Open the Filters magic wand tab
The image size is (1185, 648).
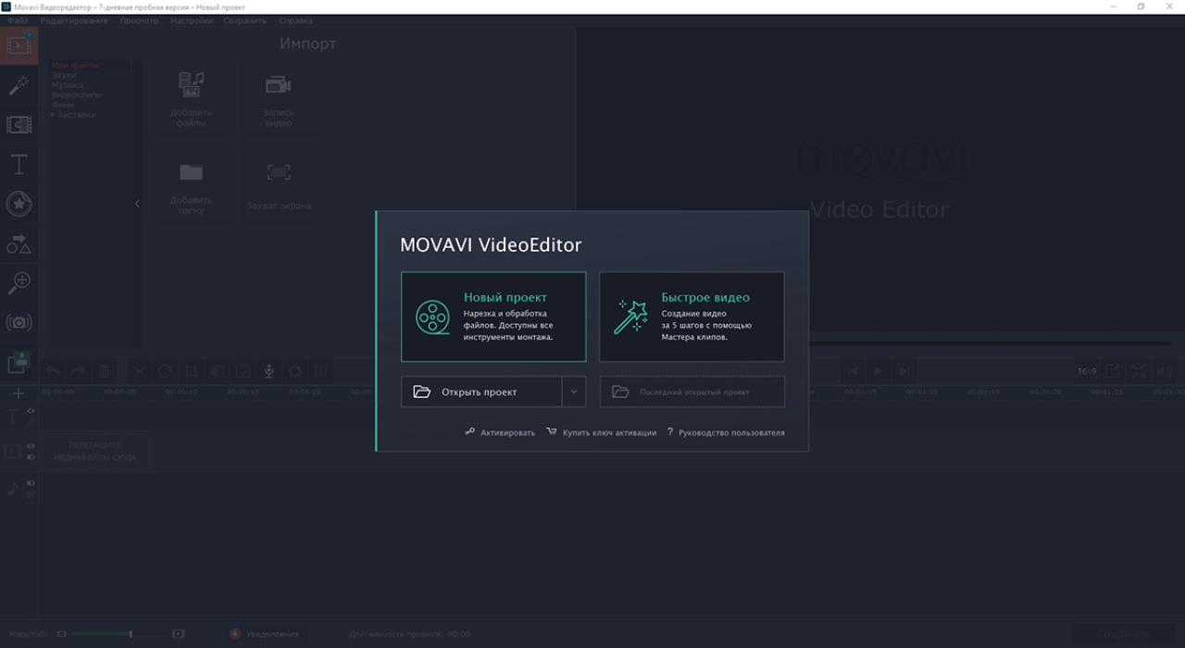tap(19, 85)
